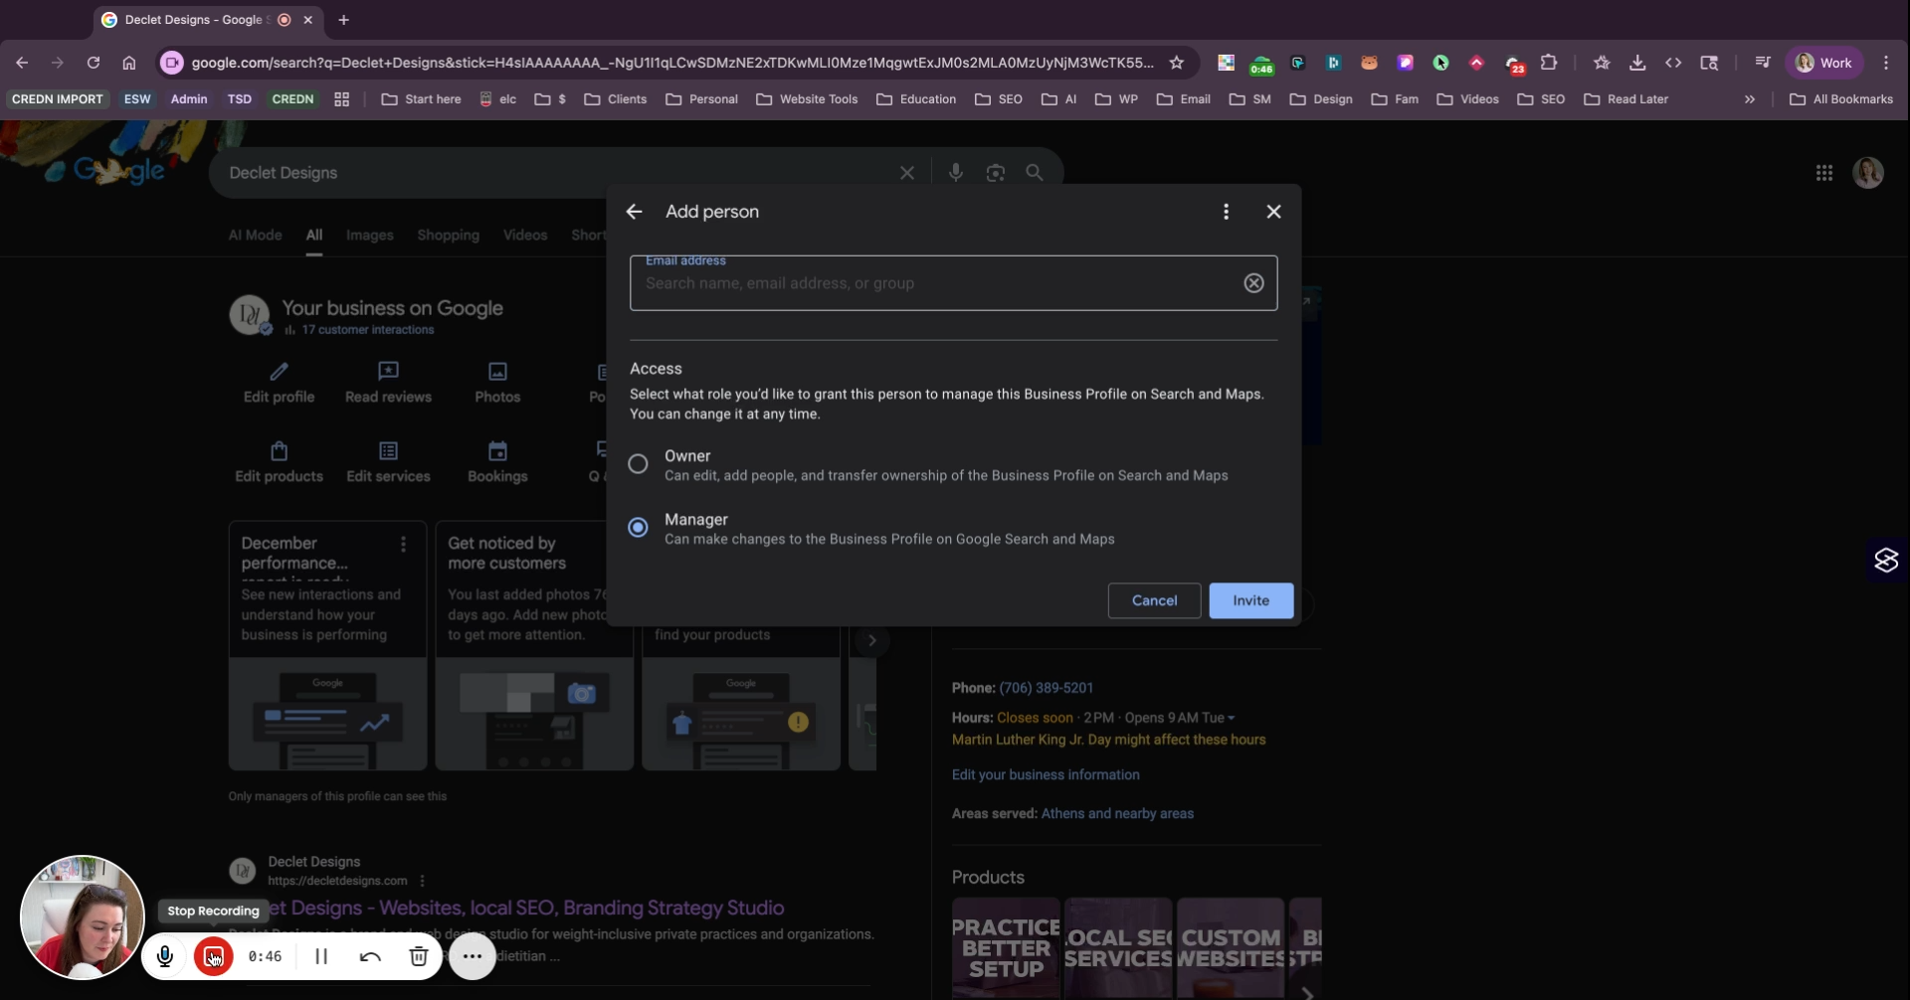Click the back arrow in Add person dialog
Viewport: 1910px width, 1000px height.
pyautogui.click(x=634, y=212)
